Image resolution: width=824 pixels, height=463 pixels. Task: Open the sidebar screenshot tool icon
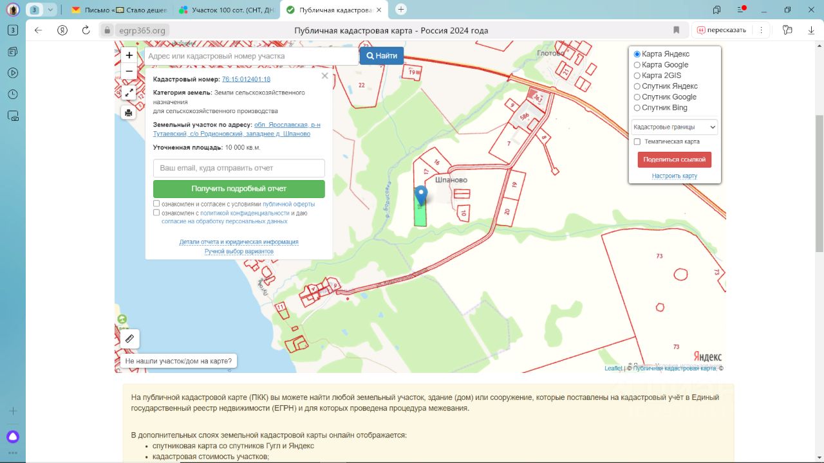pos(13,116)
